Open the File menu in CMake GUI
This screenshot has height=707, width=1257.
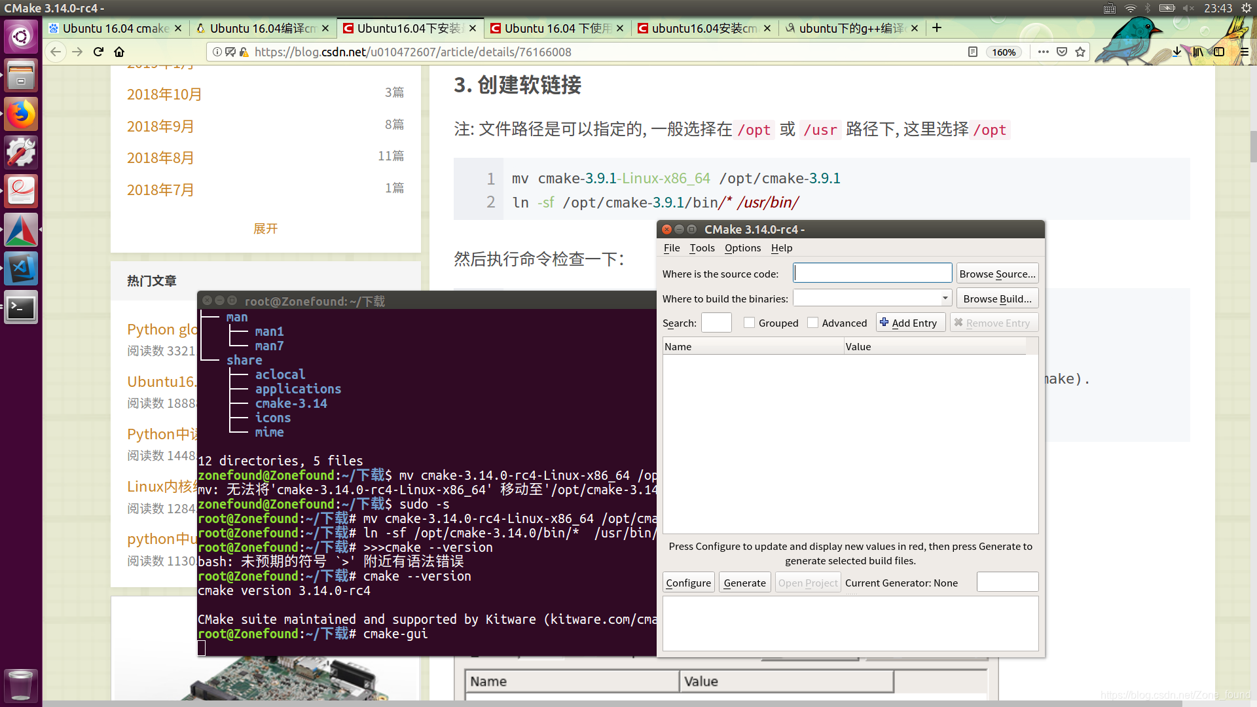672,247
